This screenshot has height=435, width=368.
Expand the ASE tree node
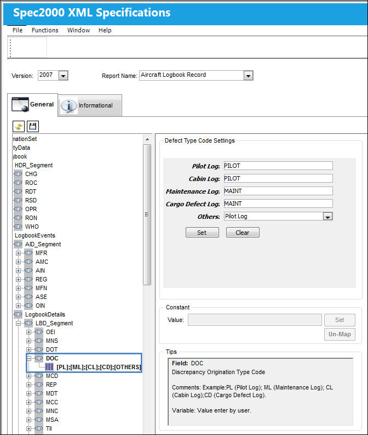[18, 297]
